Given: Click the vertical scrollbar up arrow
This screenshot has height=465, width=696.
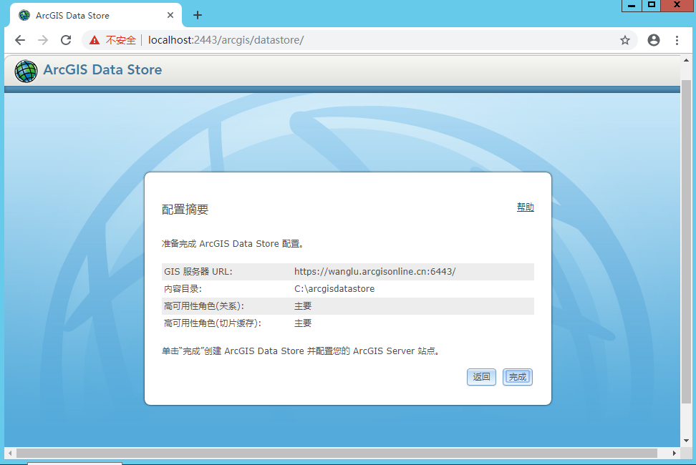Looking at the screenshot, I should [x=687, y=60].
